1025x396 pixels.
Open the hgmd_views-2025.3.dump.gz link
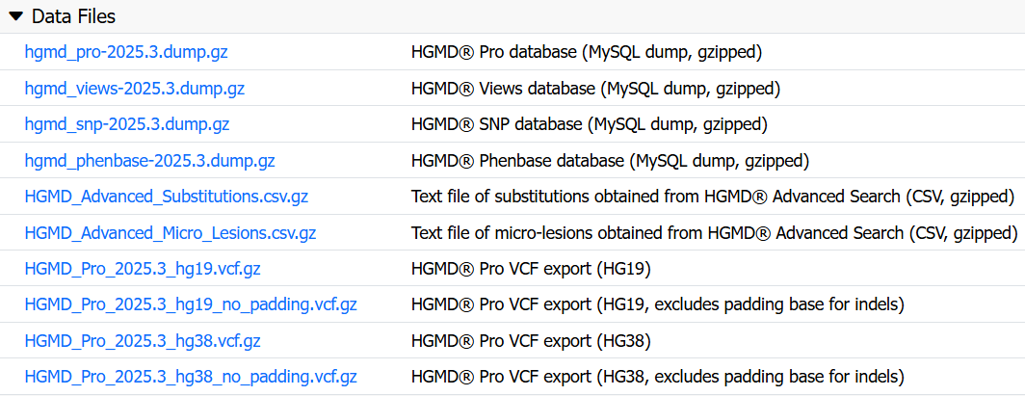(x=135, y=89)
